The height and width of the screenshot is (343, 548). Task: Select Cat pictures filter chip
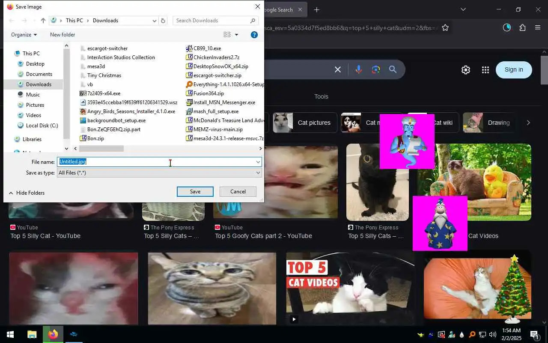pos(304,123)
